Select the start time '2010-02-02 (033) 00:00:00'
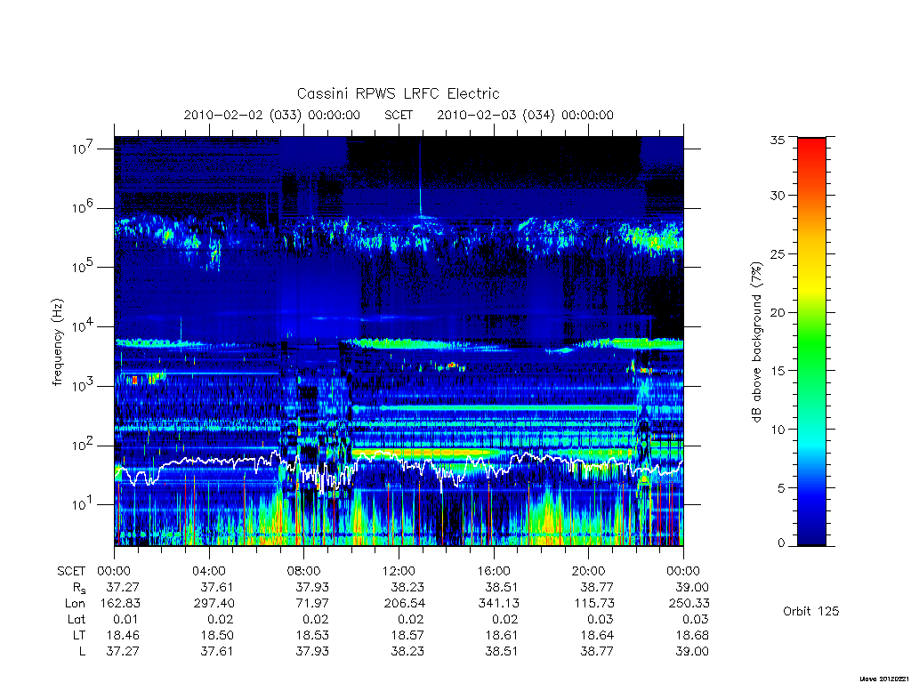This screenshot has width=911, height=683. point(272,115)
